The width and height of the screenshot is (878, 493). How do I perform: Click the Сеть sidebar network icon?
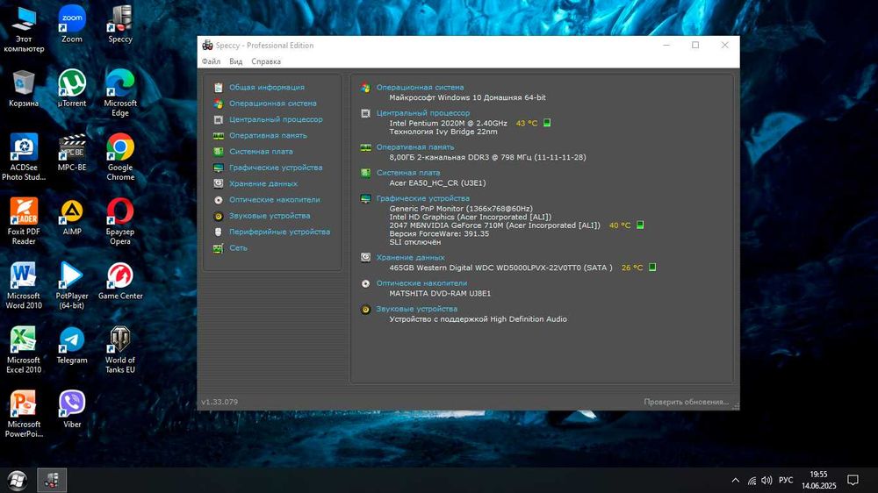[219, 248]
